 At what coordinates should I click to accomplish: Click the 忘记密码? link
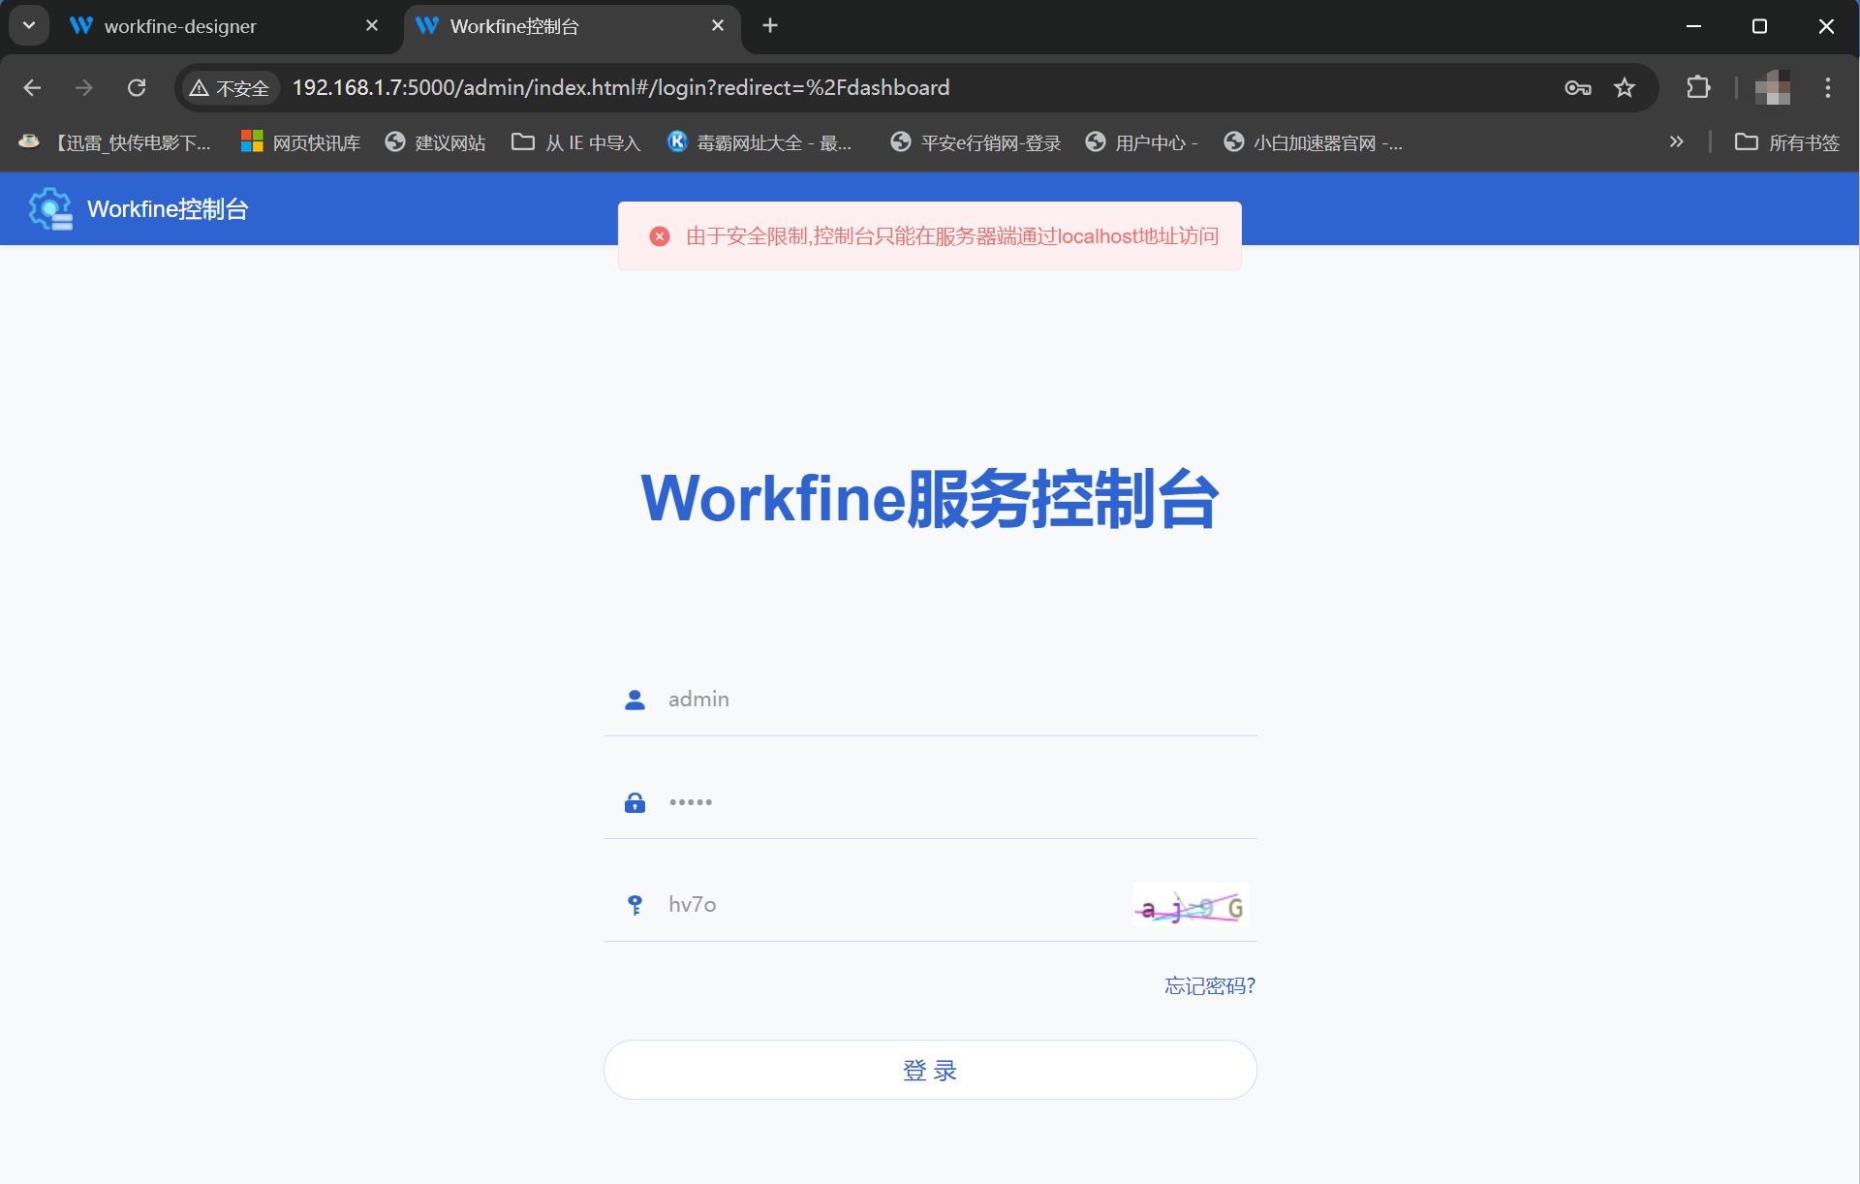click(x=1209, y=986)
